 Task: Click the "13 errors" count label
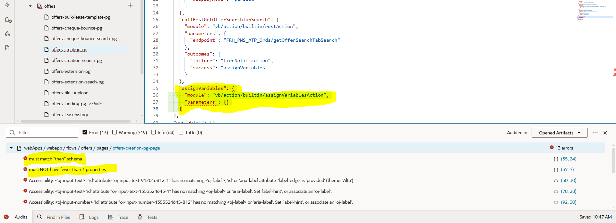click(564, 148)
